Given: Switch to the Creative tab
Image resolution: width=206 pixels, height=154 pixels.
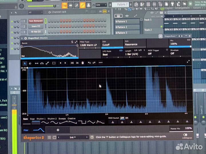Looking at the screenshot, I should coord(72,119).
